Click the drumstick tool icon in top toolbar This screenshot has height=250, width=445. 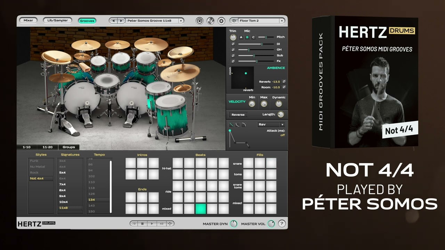210,21
